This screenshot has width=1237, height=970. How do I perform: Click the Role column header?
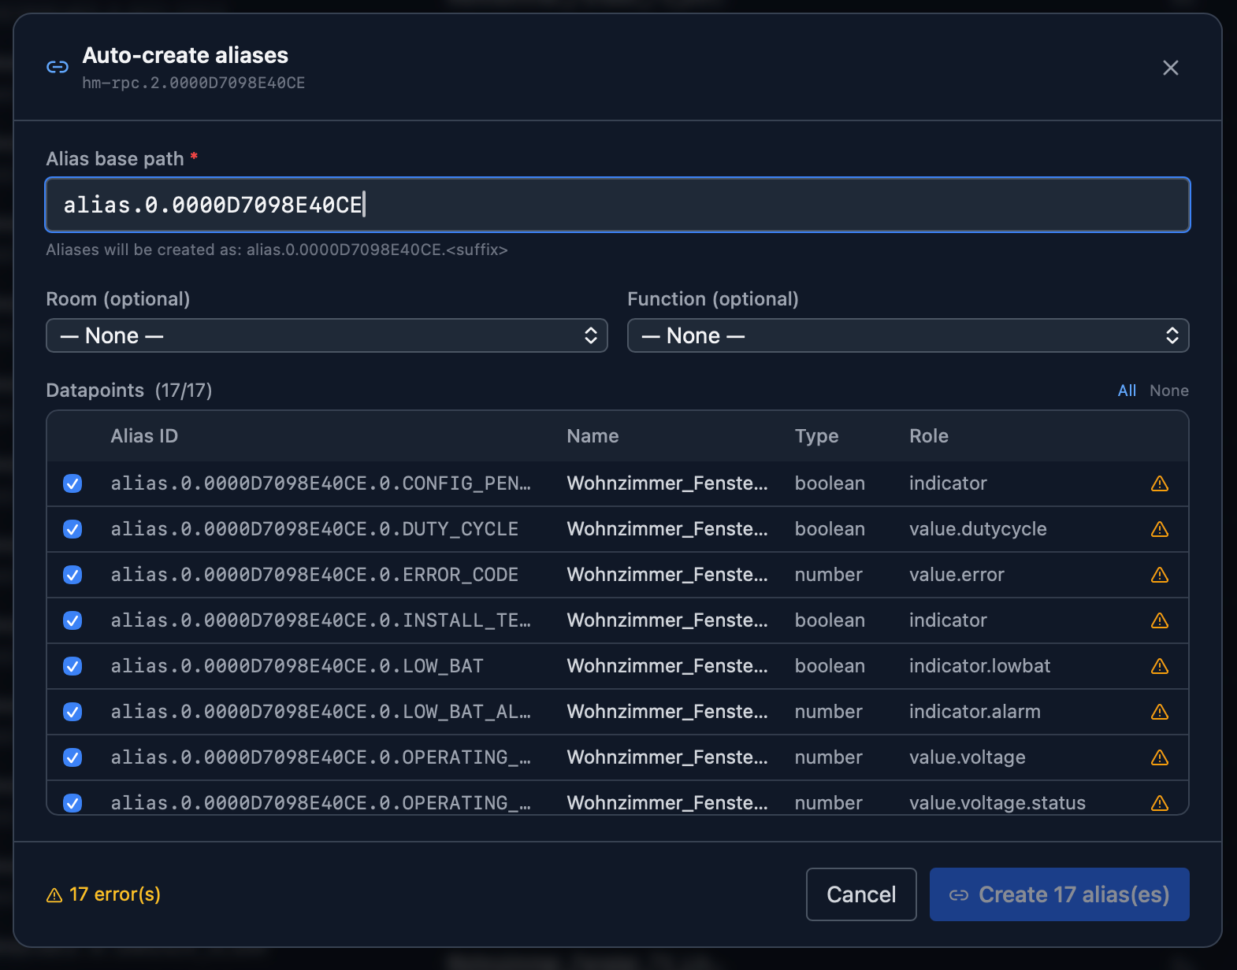point(929,436)
